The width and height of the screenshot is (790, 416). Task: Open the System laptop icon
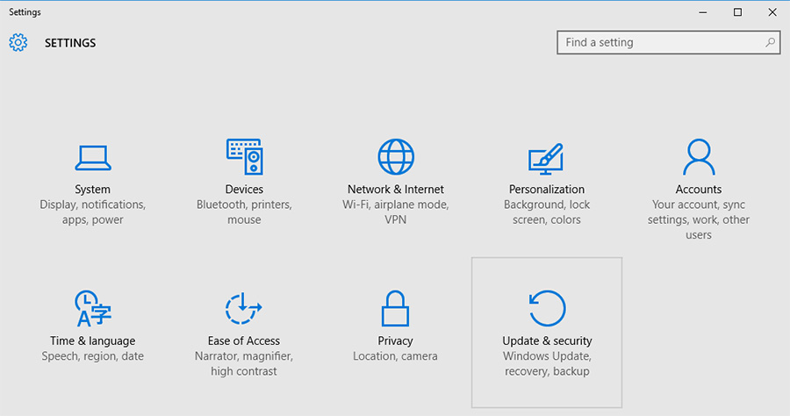point(92,158)
